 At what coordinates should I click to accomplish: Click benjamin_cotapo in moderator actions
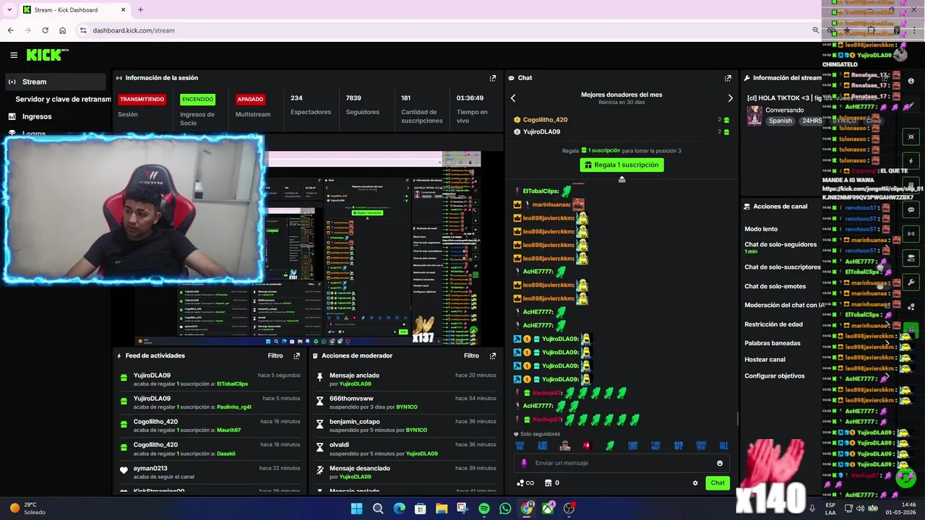tap(354, 422)
